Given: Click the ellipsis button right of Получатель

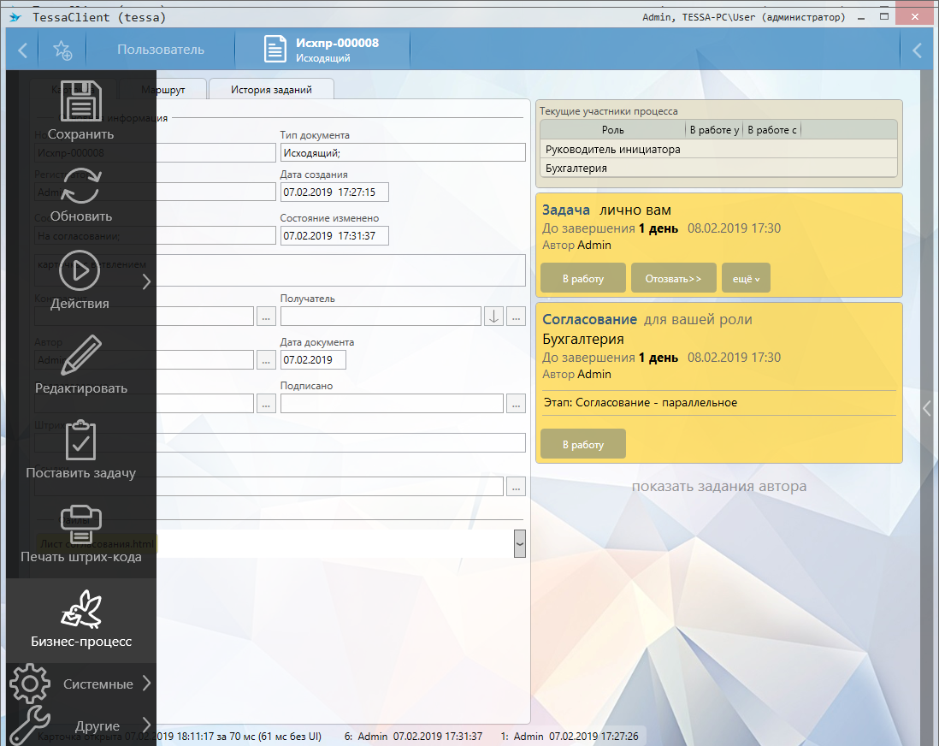Looking at the screenshot, I should tap(516, 317).
